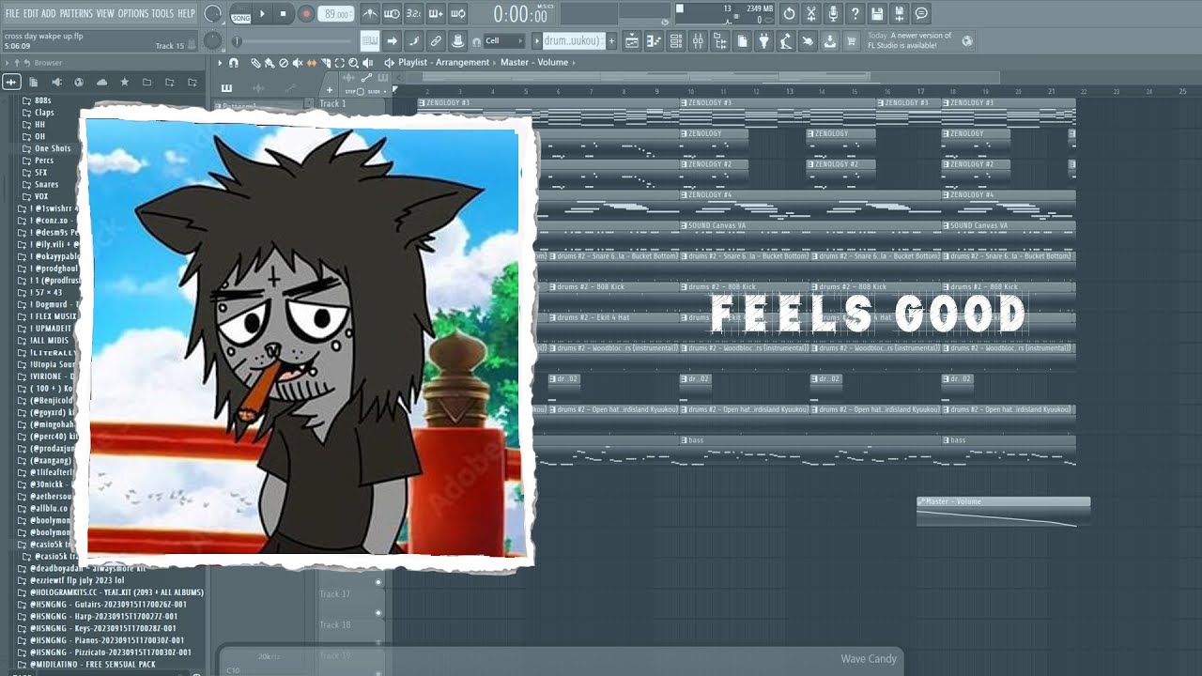Toggle the typing keyboard to piano button
This screenshot has height=676, width=1202.
tap(370, 40)
